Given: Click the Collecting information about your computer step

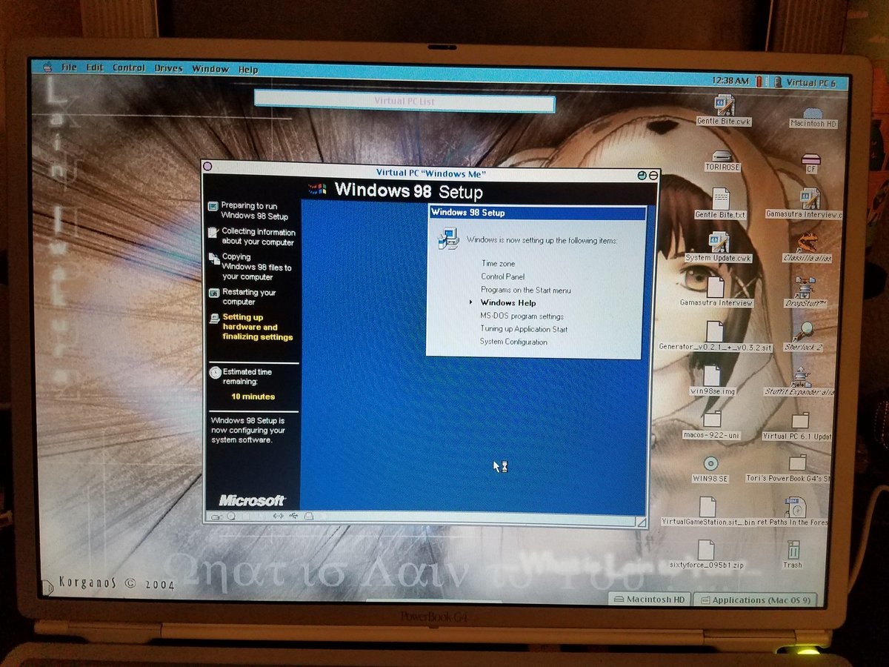Looking at the screenshot, I should [x=251, y=236].
